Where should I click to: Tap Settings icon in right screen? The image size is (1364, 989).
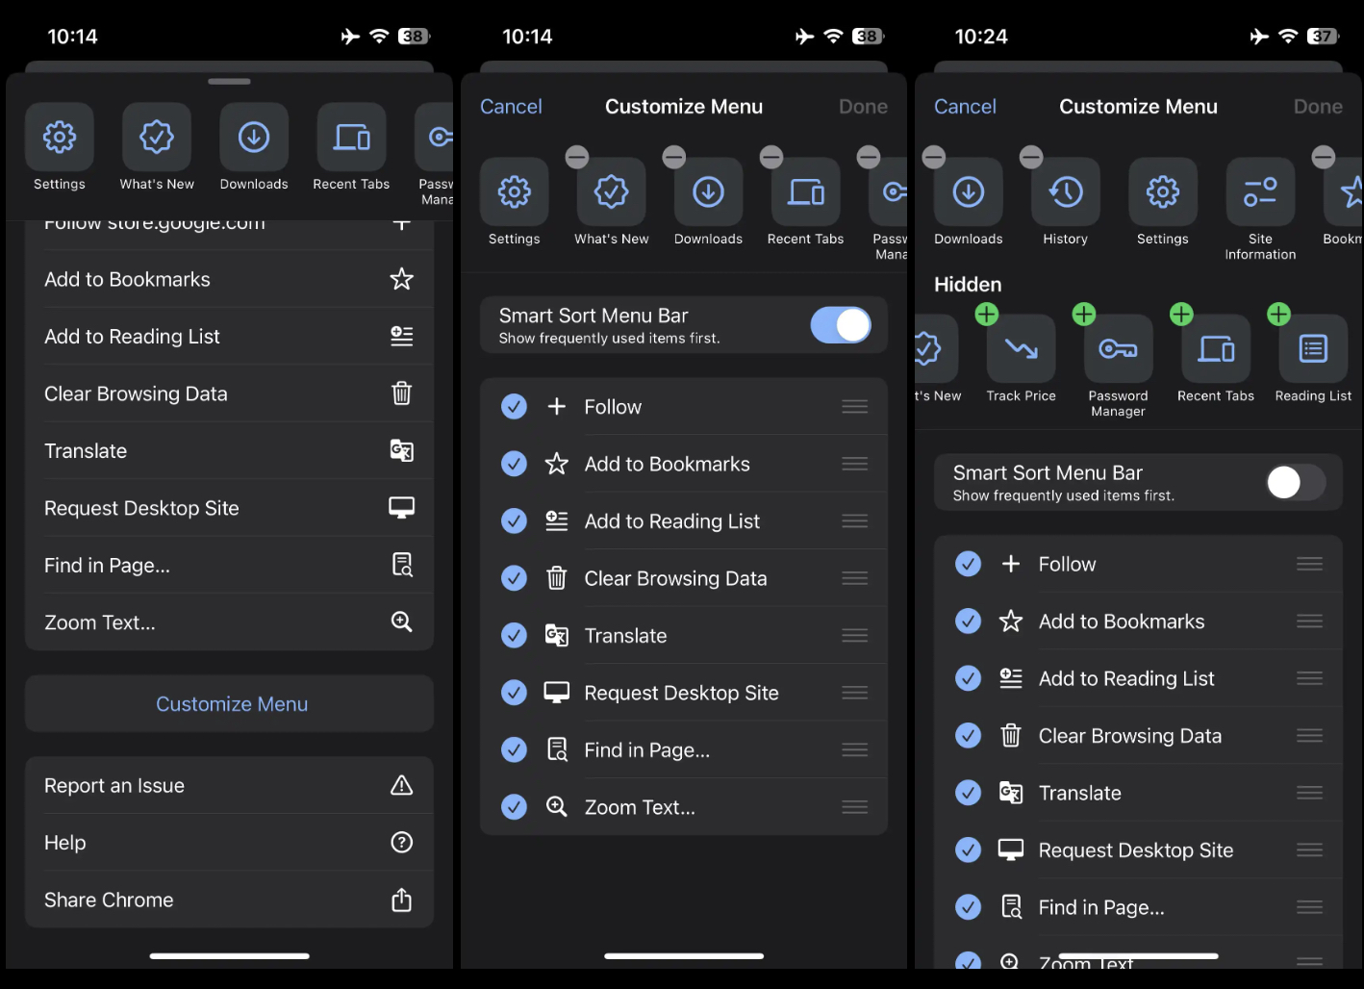1163,192
